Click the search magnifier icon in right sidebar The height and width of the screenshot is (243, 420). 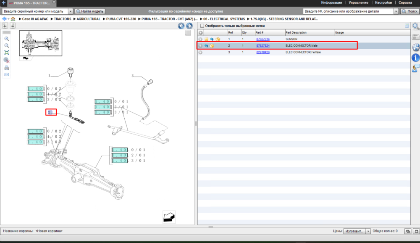[x=416, y=26]
